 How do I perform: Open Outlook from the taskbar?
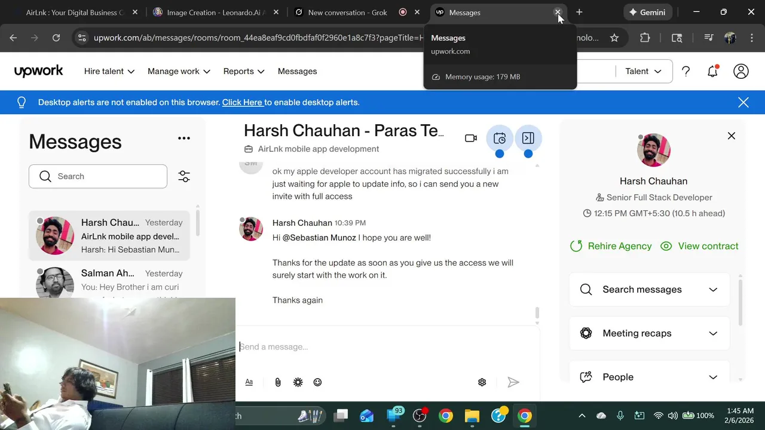367,416
